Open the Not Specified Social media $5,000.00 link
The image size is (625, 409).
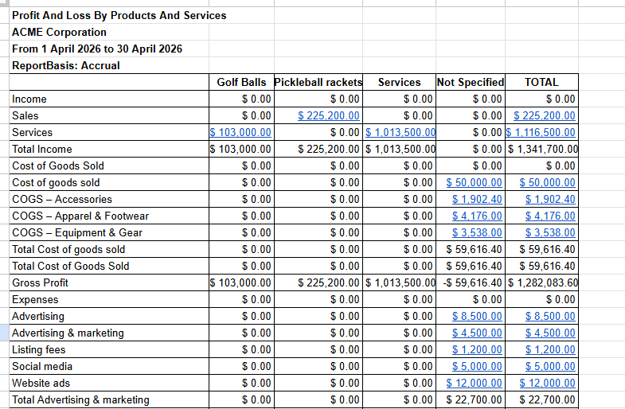coord(477,366)
